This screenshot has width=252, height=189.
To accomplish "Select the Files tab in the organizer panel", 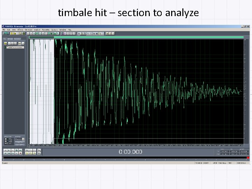I will [x=5, y=39].
